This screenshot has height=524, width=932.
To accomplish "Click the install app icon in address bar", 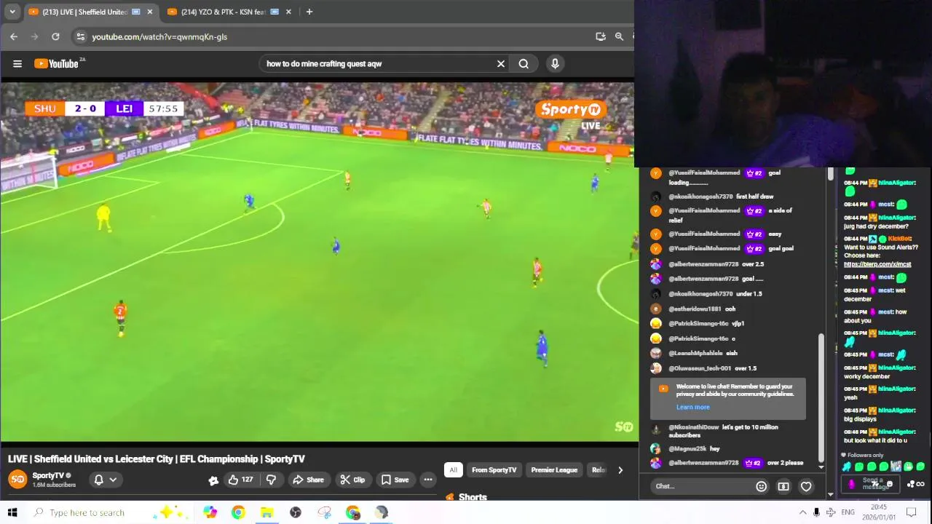I will (601, 36).
